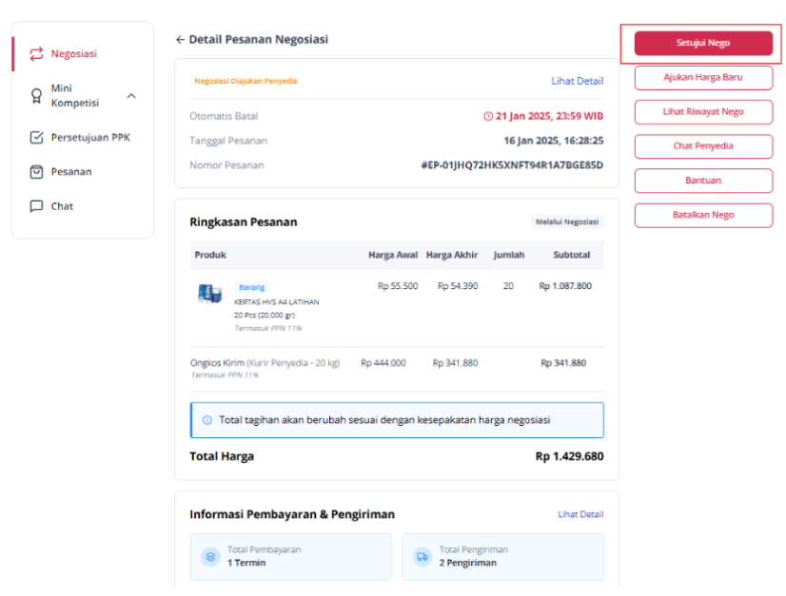Click the Pesanan bag icon
Image resolution: width=786 pixels, height=596 pixels.
[36, 172]
